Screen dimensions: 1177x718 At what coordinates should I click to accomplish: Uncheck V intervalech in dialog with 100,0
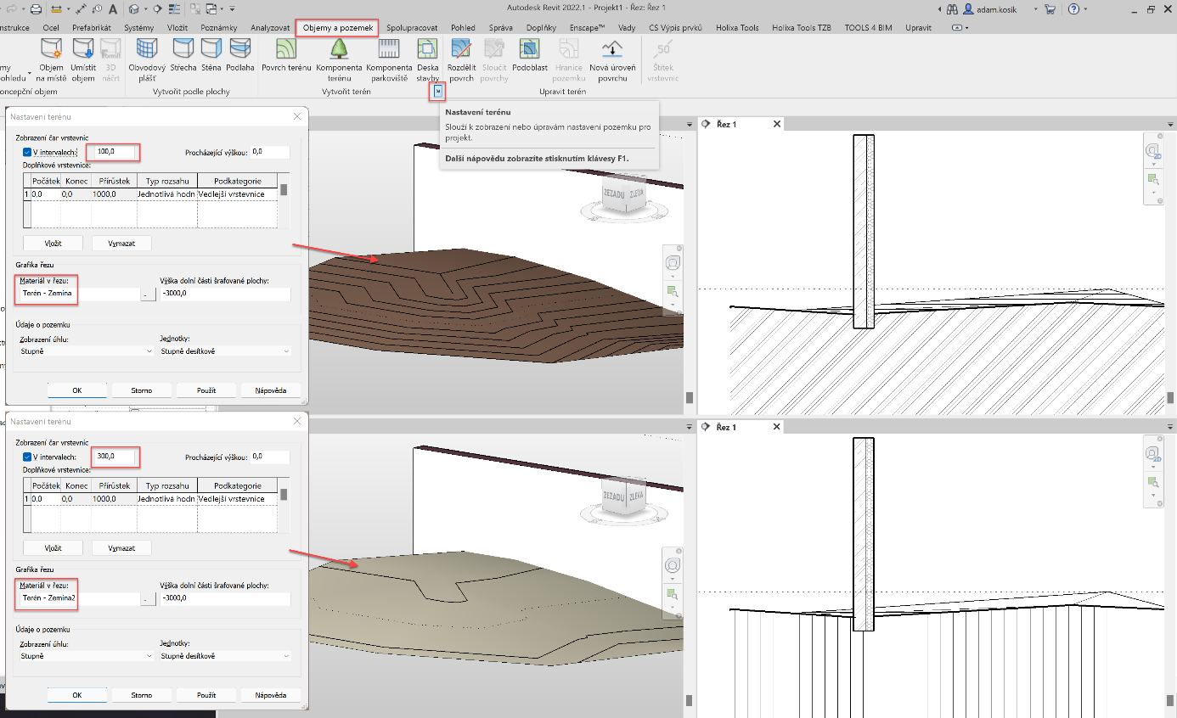pos(27,153)
